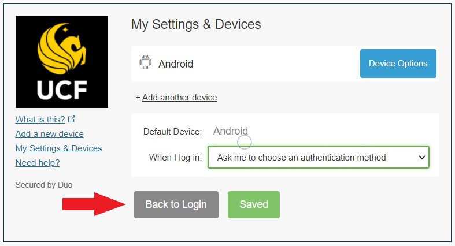Go to My Settings & Devices link

tap(58, 148)
